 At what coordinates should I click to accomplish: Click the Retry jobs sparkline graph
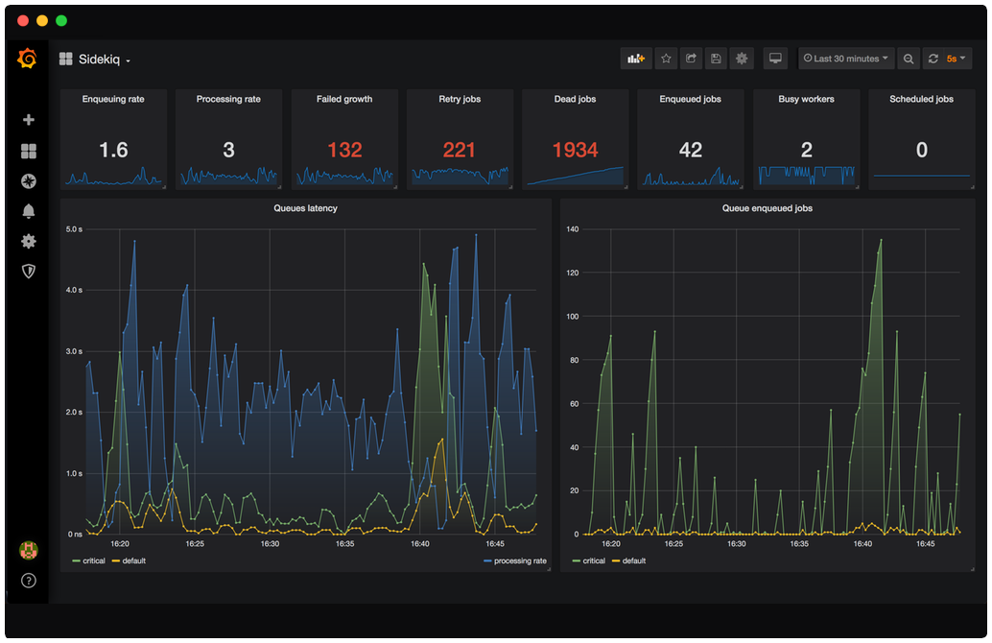(x=460, y=176)
